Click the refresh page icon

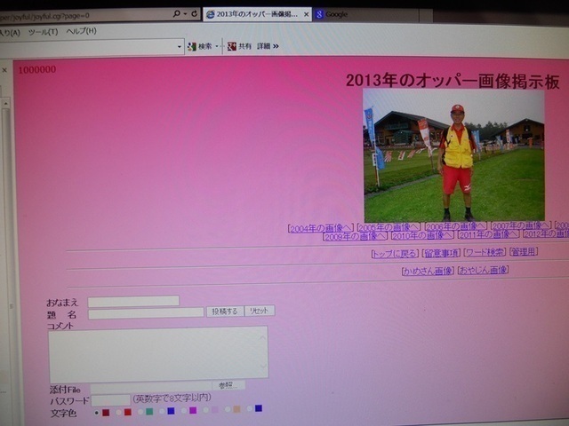coord(195,14)
